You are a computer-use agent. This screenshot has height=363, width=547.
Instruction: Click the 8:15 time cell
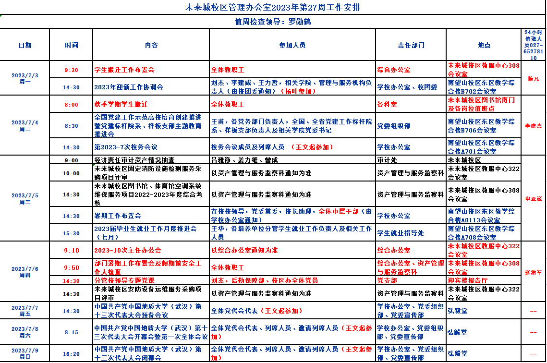point(71,332)
